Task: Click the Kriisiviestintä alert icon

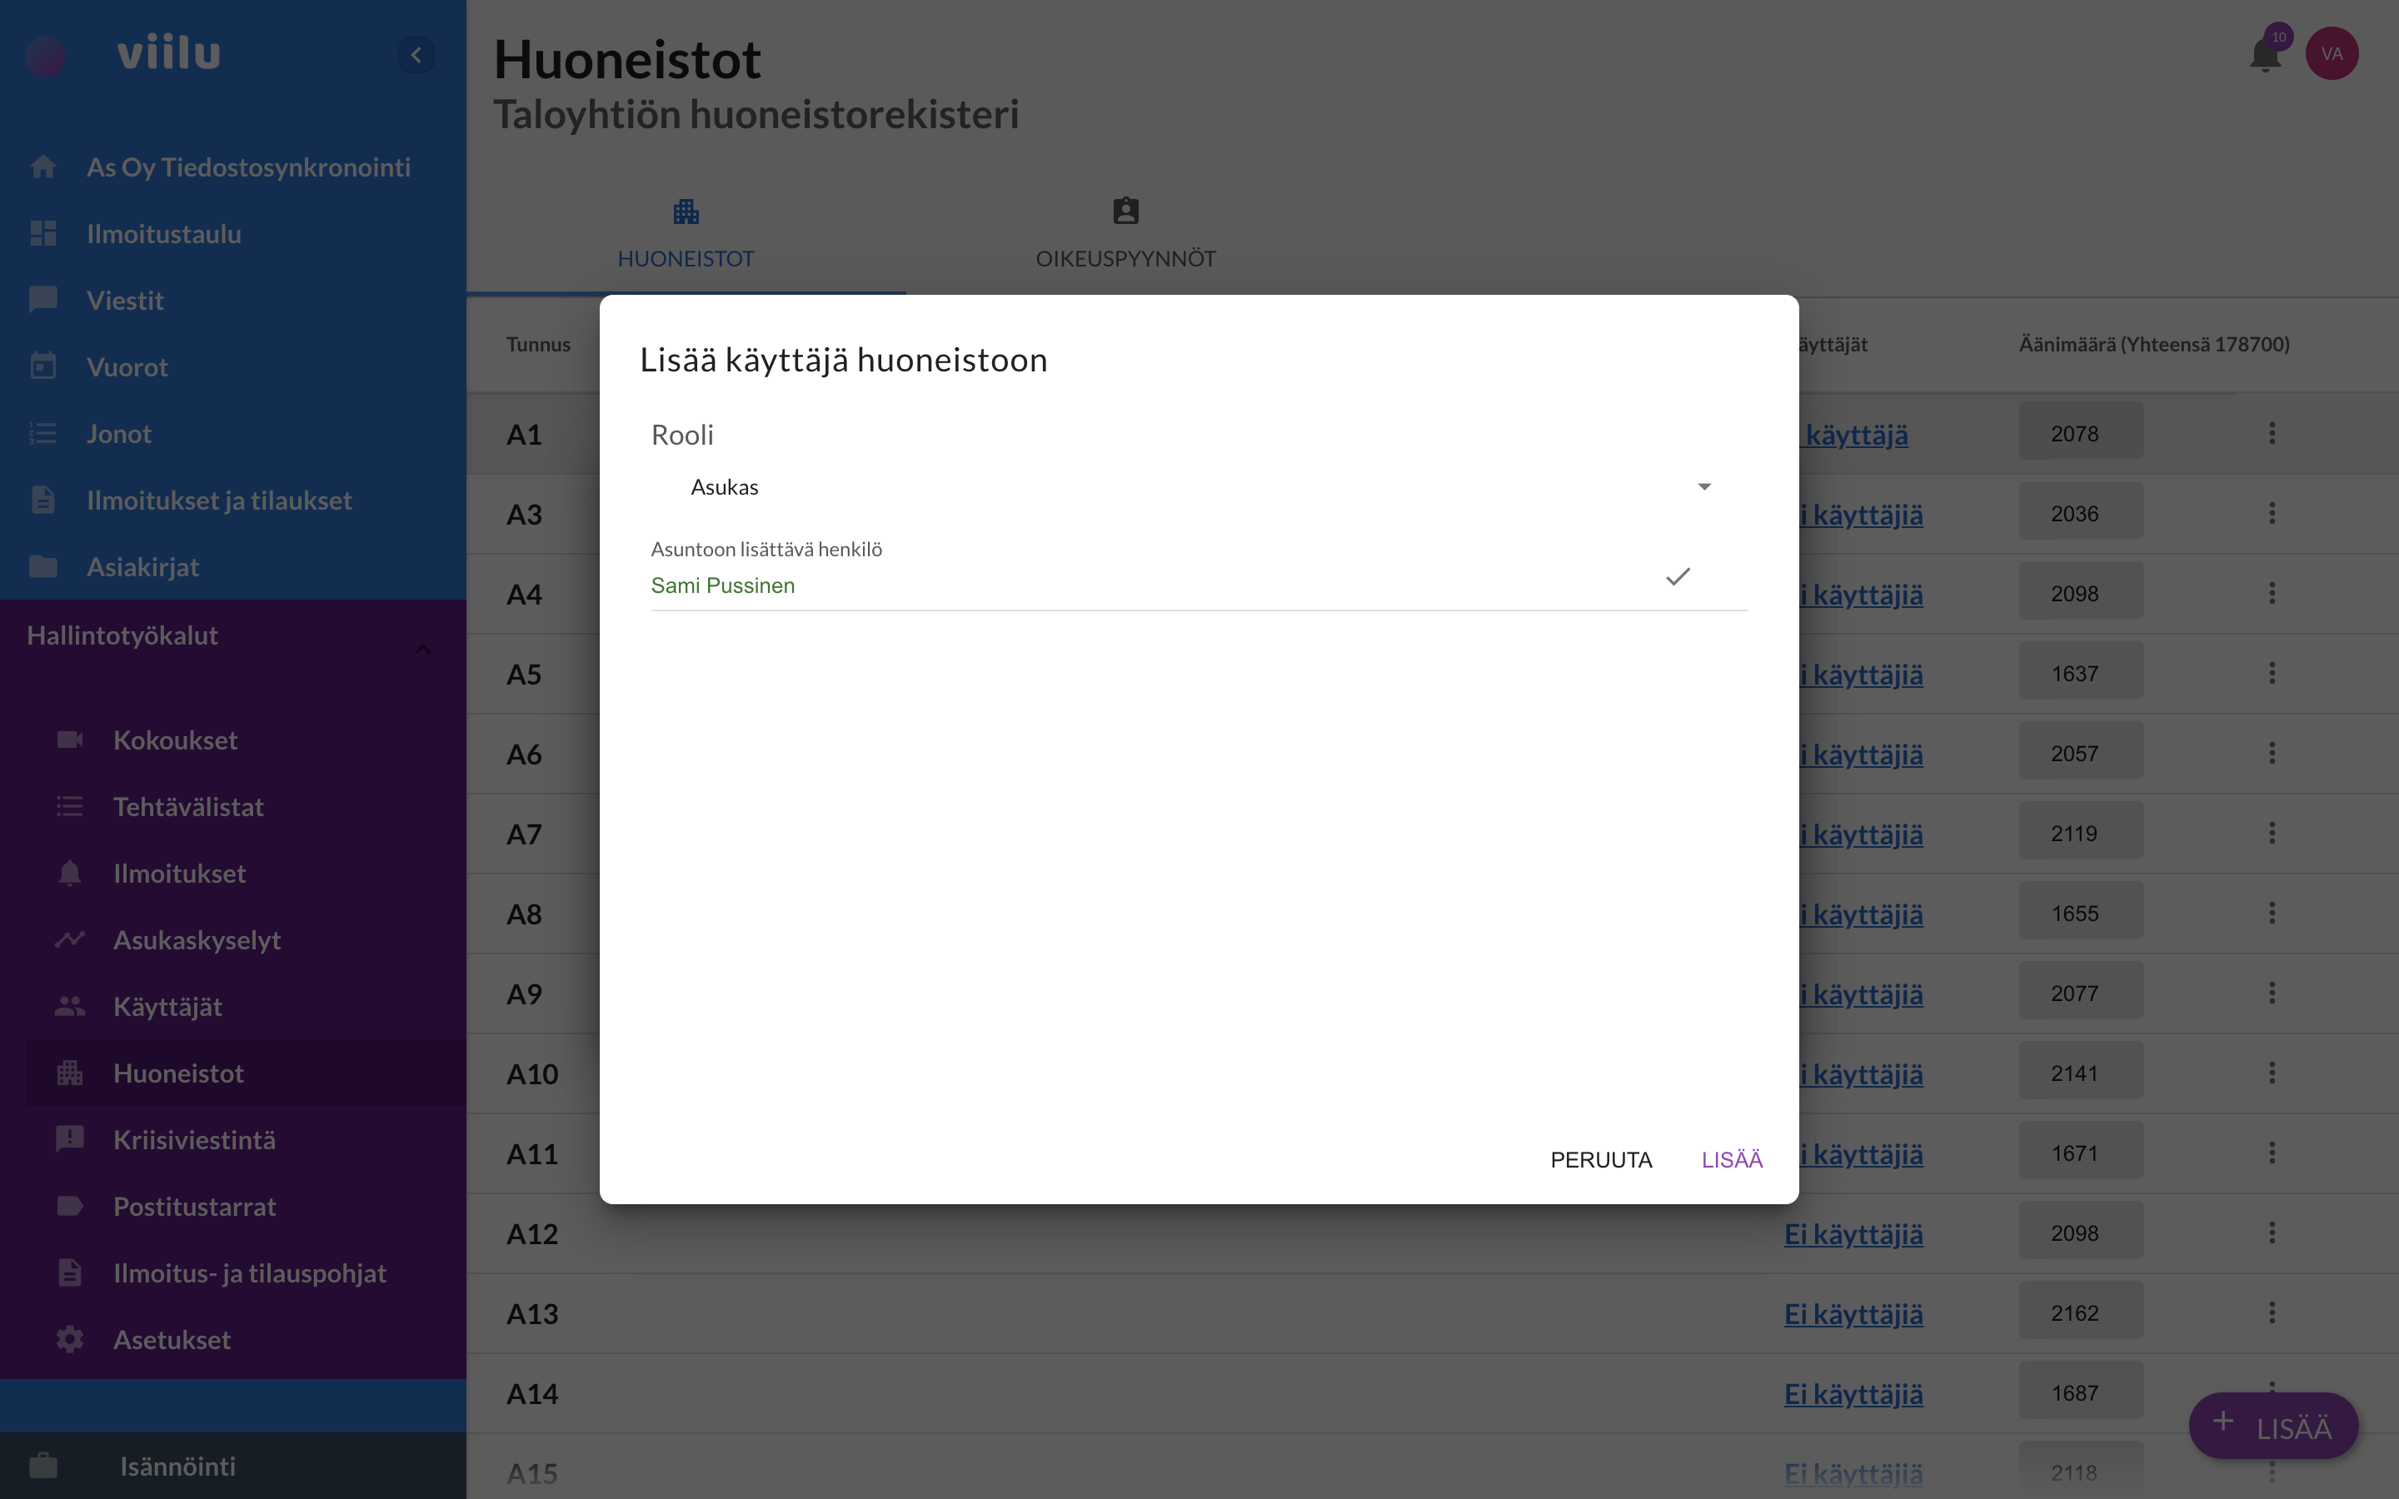Action: coord(69,1139)
